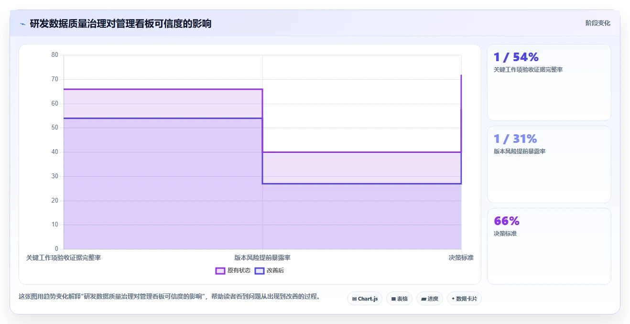
Task: Click 关键工作项验收证据完整率 caption in first card
Action: coord(528,70)
